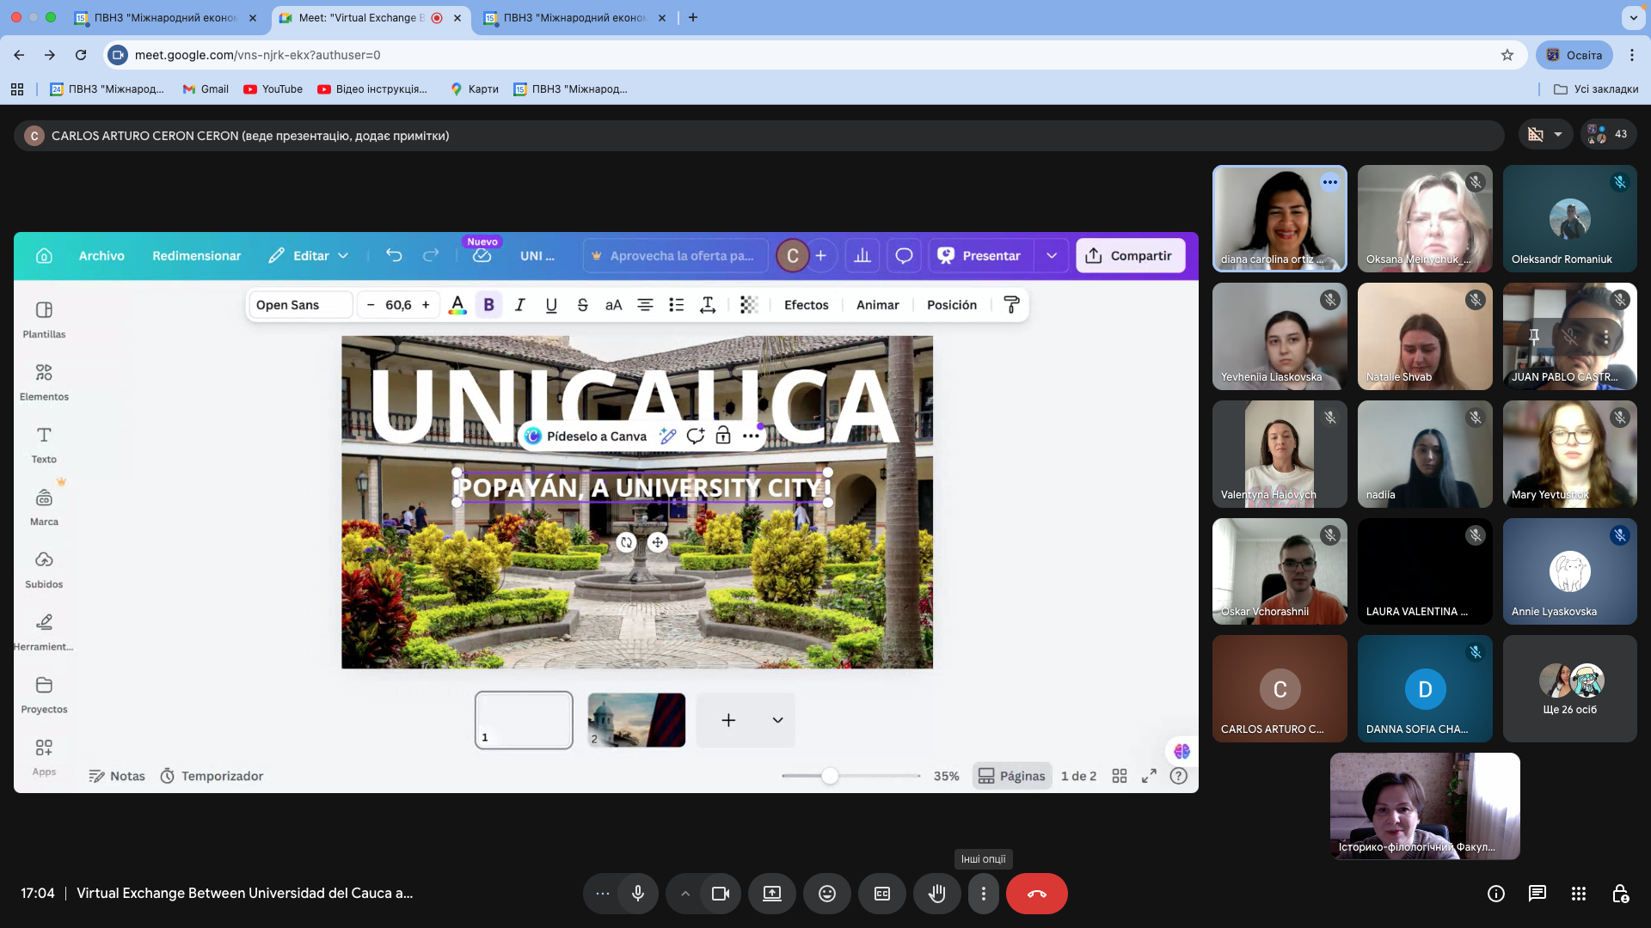
Task: Open the YouTube bookmark link
Action: (273, 89)
